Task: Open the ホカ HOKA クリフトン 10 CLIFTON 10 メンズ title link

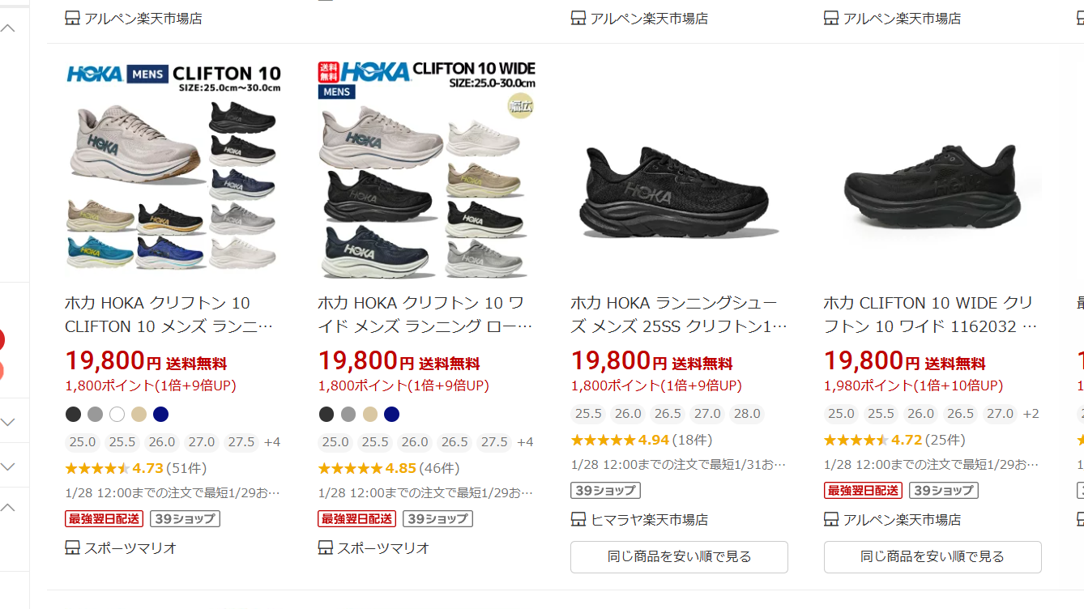Action: tap(169, 314)
